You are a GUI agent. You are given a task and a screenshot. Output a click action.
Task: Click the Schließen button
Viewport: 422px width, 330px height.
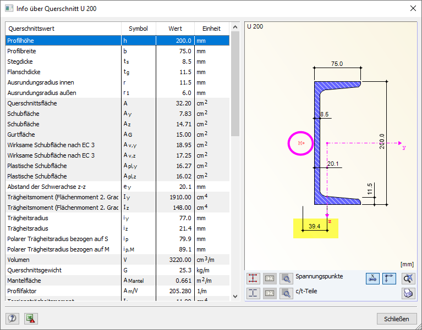(x=397, y=318)
